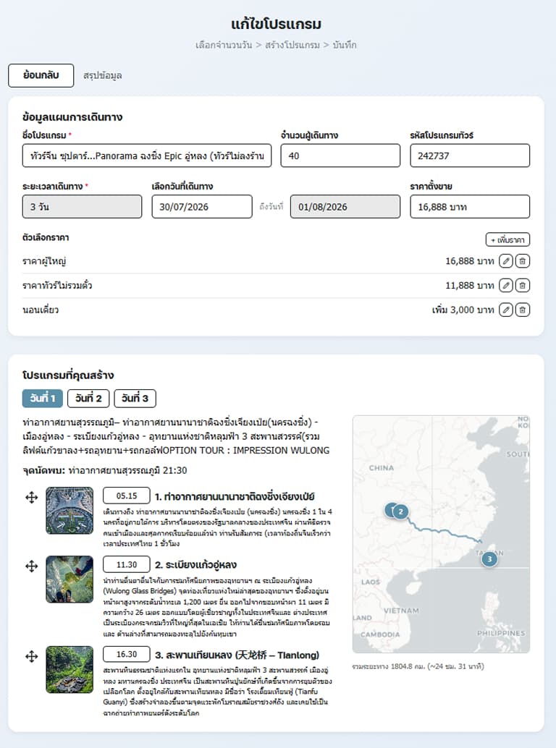This screenshot has height=748, width=556.
Task: Delete the นอนเดี่ยว surcharge row
Action: pyautogui.click(x=523, y=310)
